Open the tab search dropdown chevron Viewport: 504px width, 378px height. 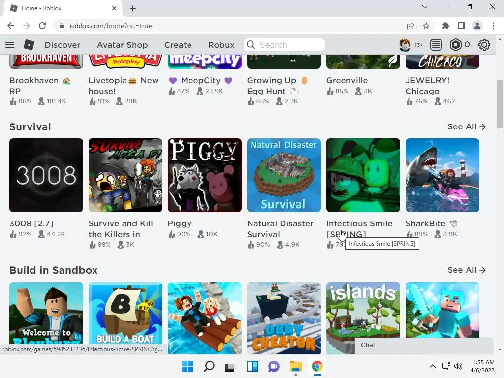click(425, 7)
